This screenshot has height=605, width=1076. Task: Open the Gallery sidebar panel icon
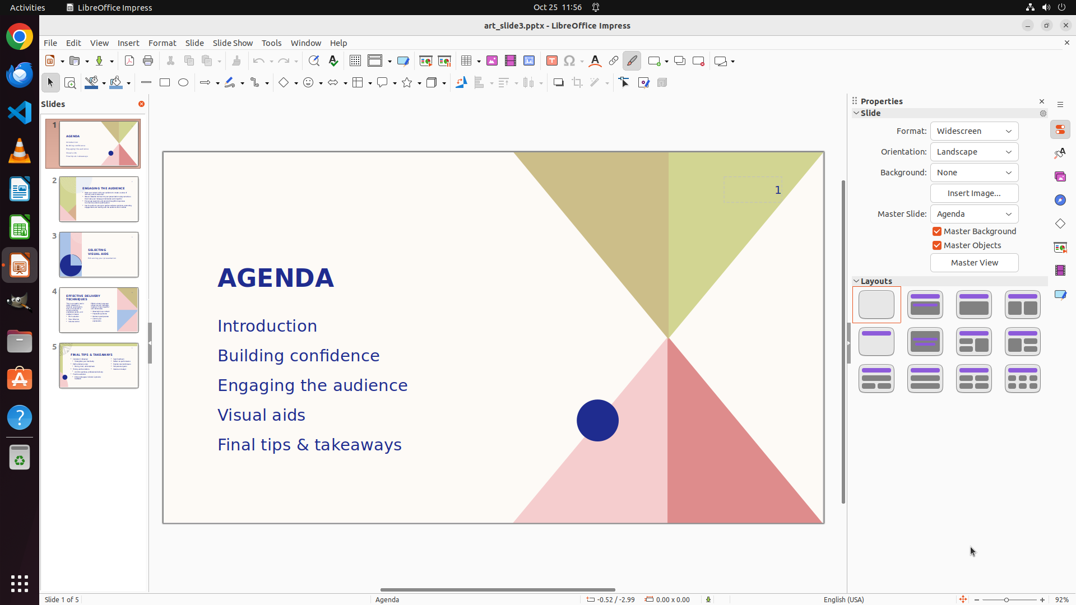click(1060, 177)
